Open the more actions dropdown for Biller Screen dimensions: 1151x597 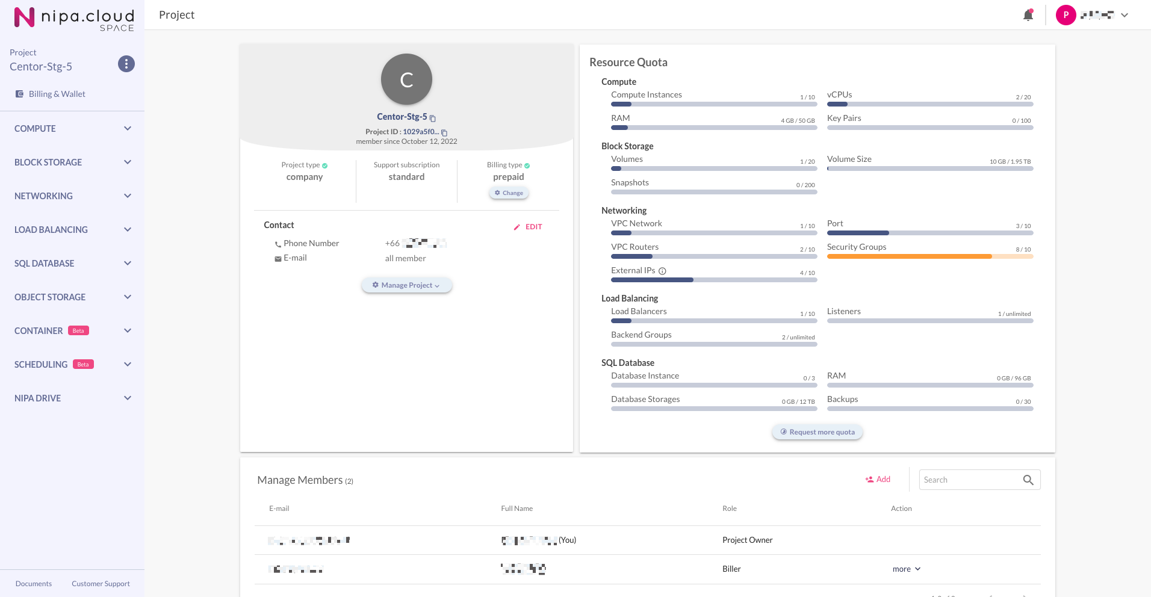[x=906, y=569]
